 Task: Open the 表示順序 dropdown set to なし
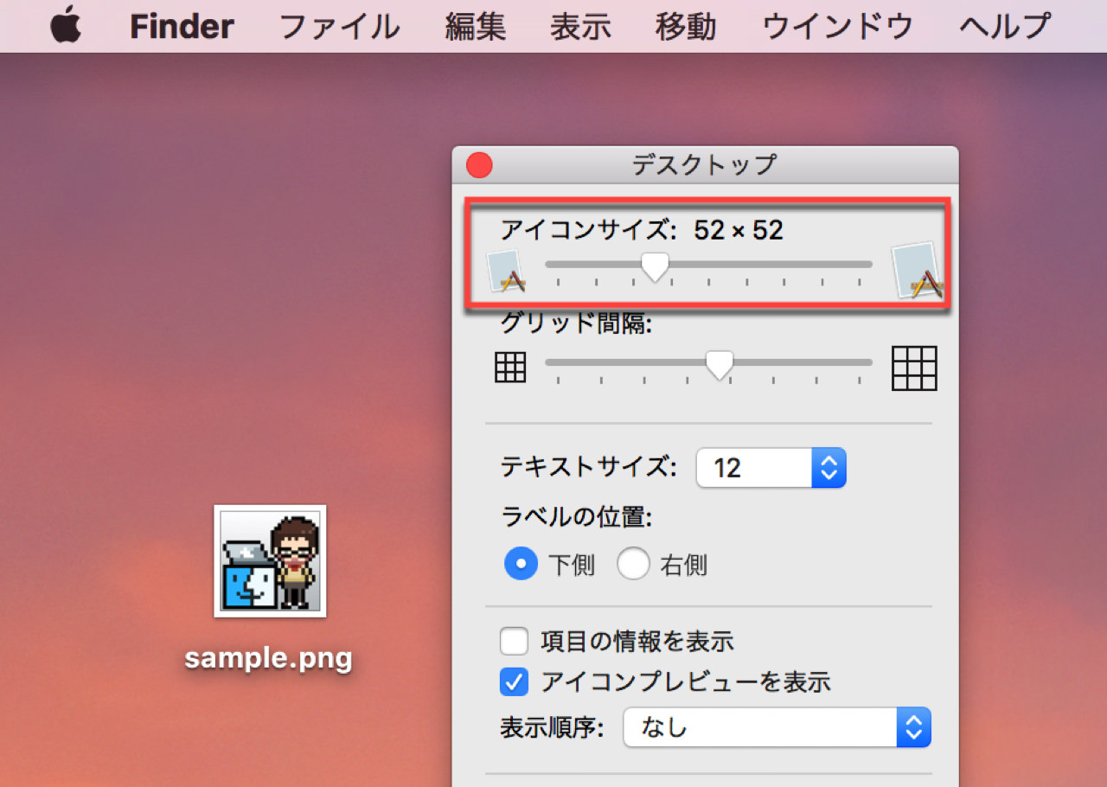pos(777,727)
